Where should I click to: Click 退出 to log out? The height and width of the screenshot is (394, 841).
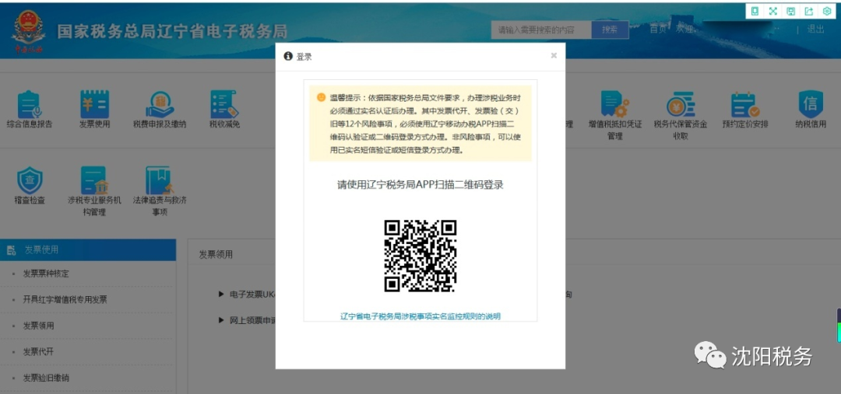[816, 30]
